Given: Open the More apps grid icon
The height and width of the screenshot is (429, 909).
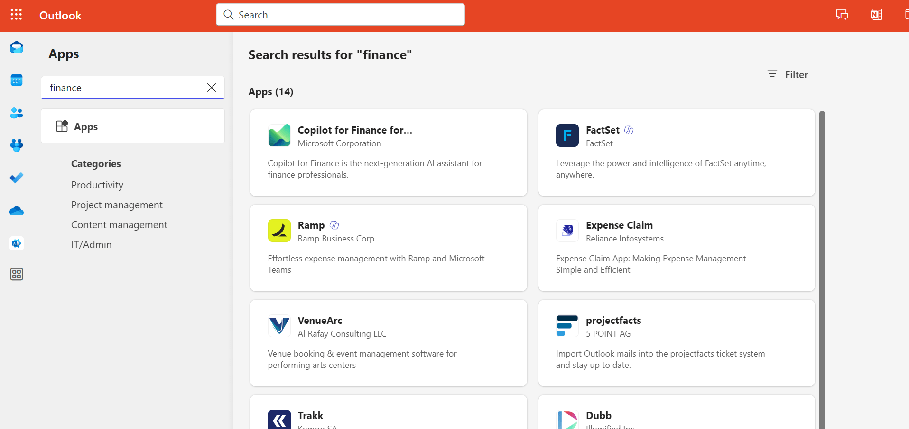Looking at the screenshot, I should [x=17, y=274].
